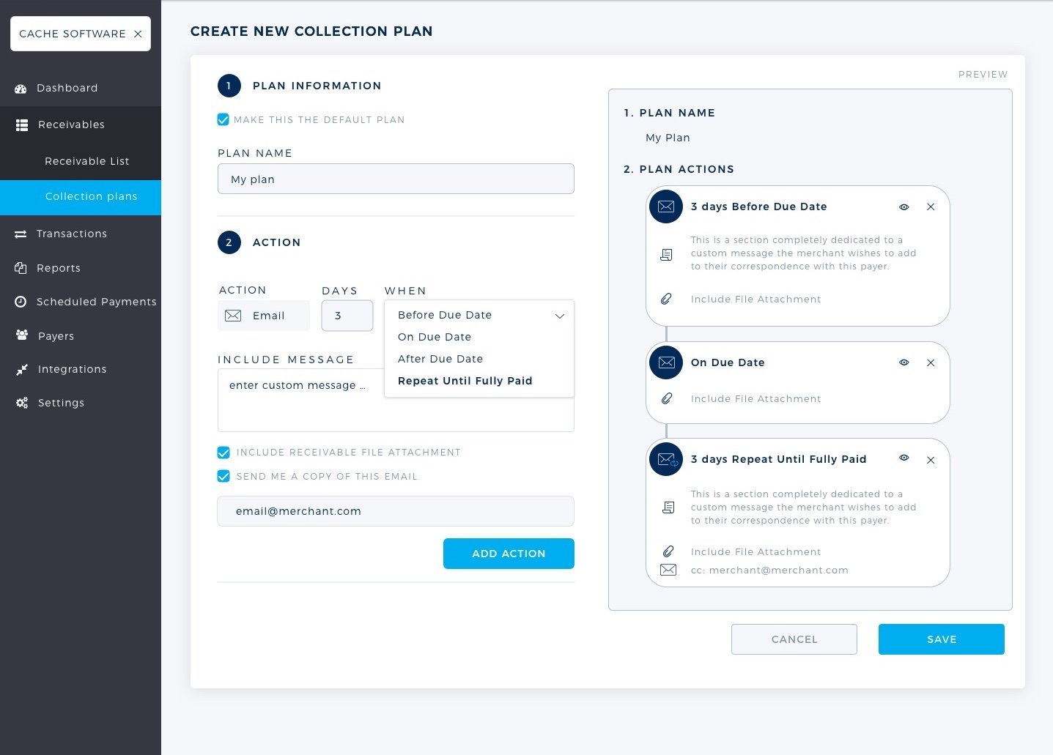Screen dimensions: 1053x755
Task: Click the Add Action button
Action: coord(509,554)
